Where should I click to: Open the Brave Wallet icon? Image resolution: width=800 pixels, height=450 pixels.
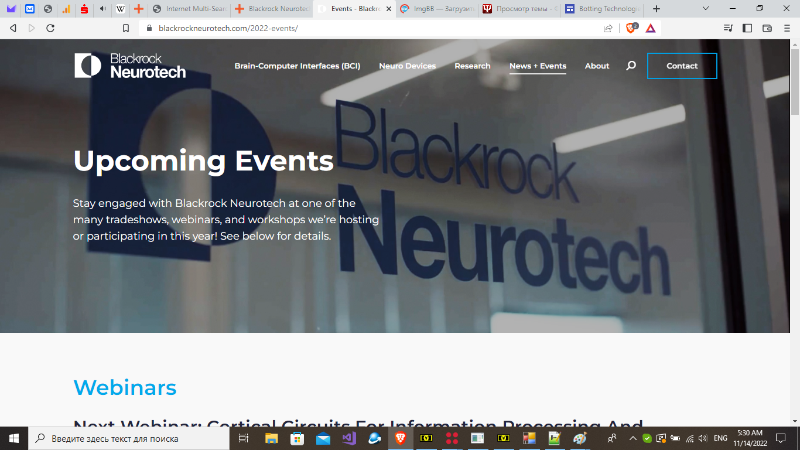(767, 28)
